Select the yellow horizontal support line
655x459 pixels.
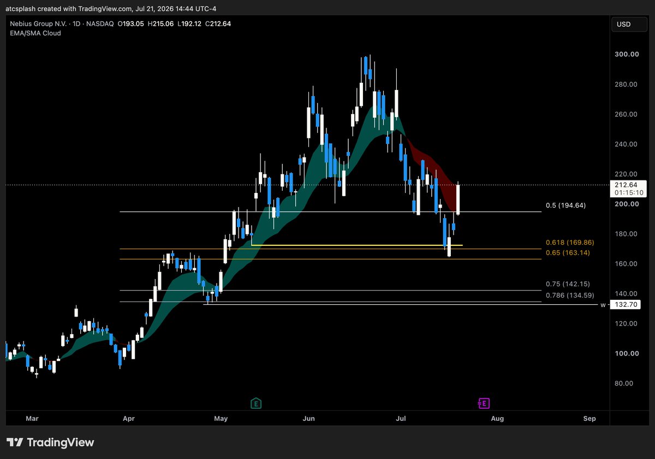point(357,245)
